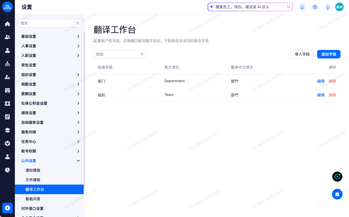
Task: Open the graduation cap training icon
Action: click(7, 130)
